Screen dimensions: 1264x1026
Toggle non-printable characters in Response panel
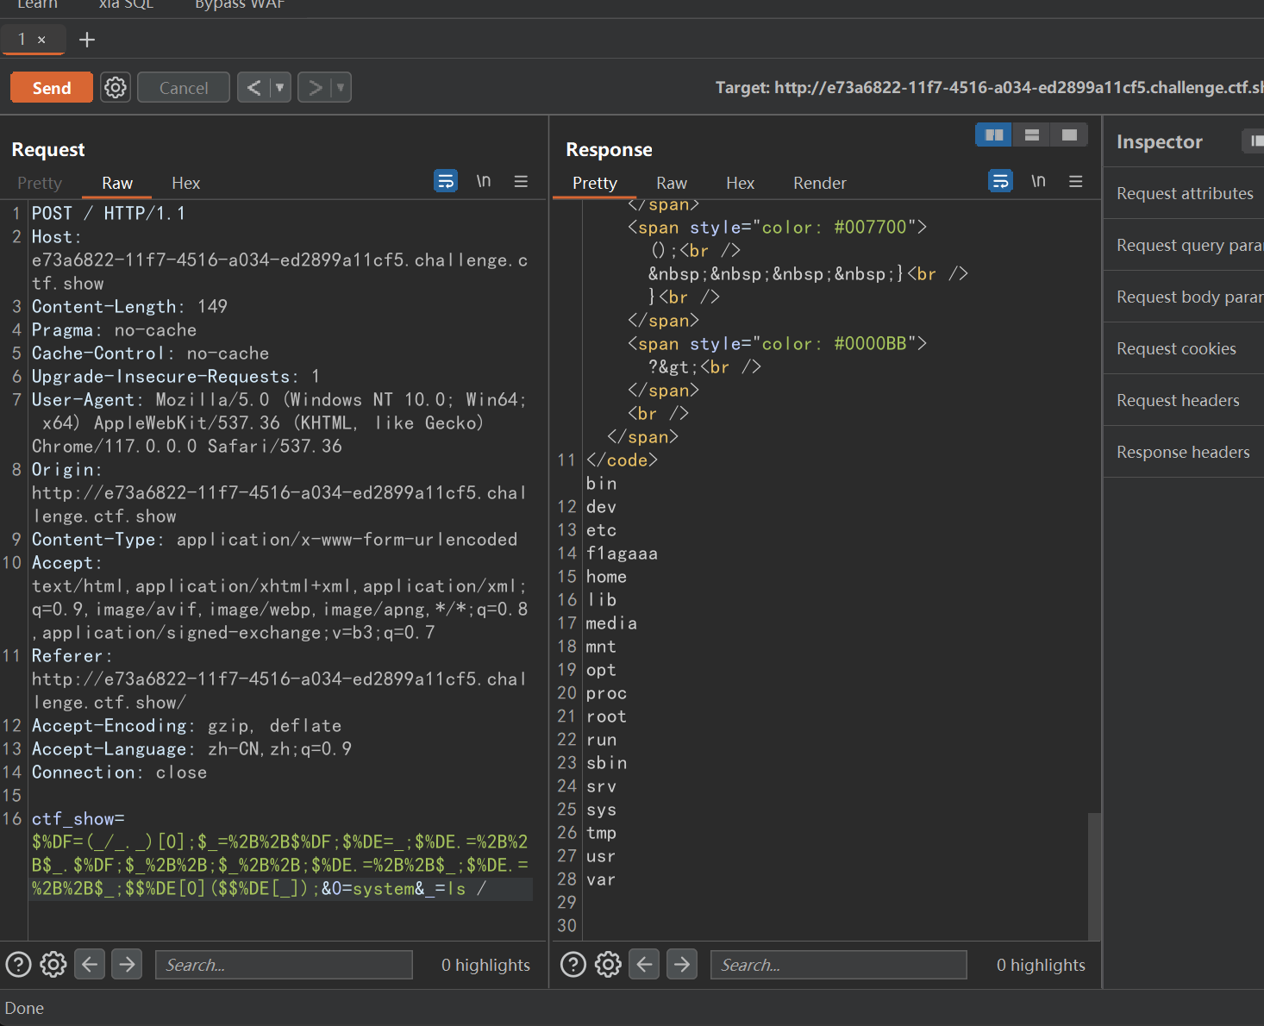click(x=1038, y=181)
